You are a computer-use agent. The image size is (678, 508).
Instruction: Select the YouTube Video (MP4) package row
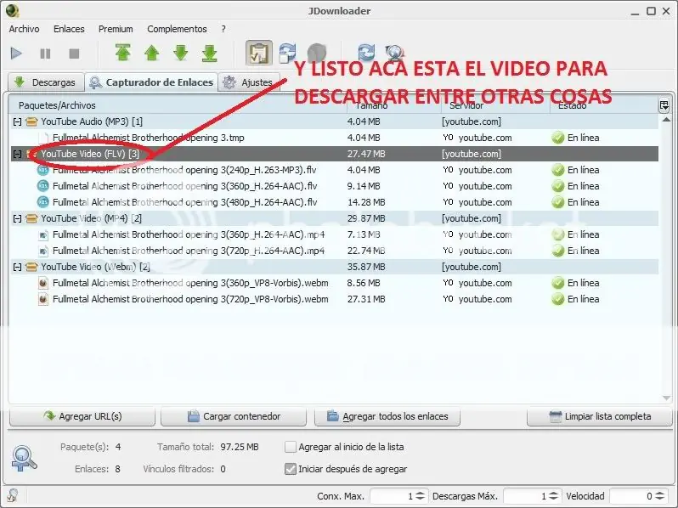pos(334,219)
